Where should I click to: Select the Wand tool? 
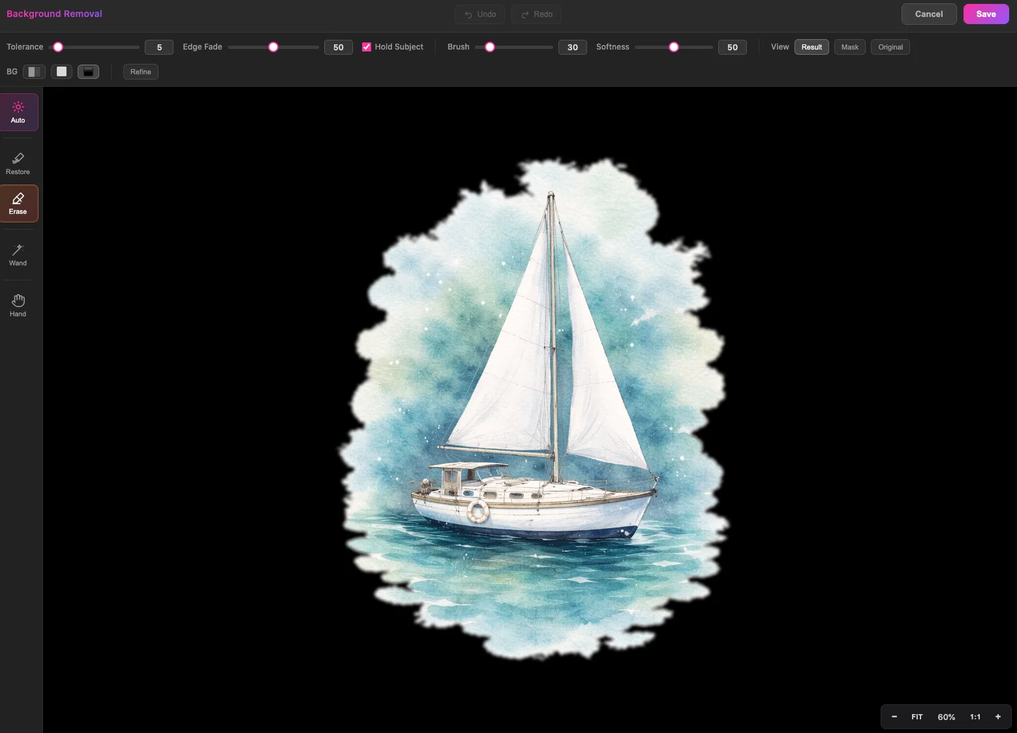(x=18, y=255)
